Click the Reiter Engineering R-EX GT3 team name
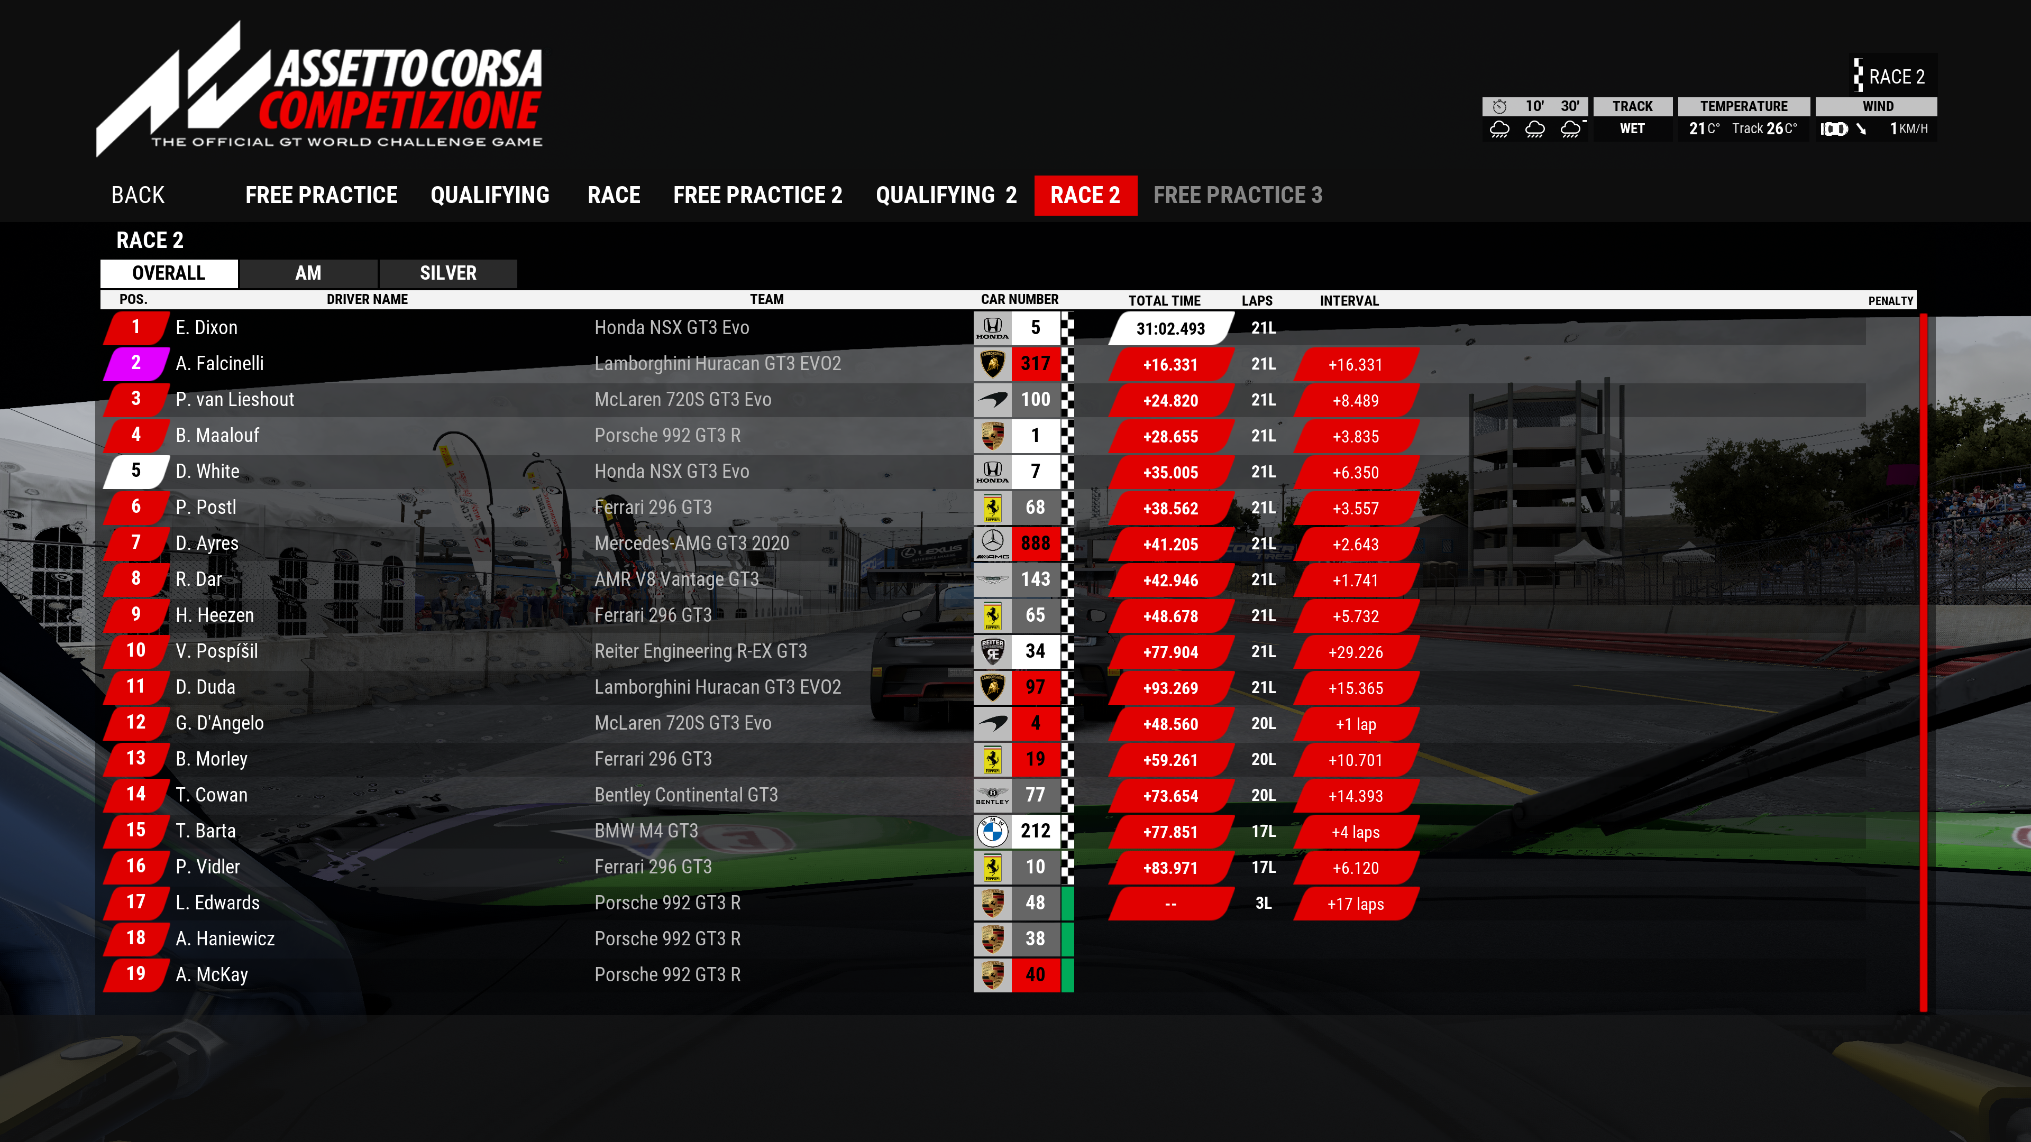This screenshot has width=2031, height=1142. click(701, 652)
